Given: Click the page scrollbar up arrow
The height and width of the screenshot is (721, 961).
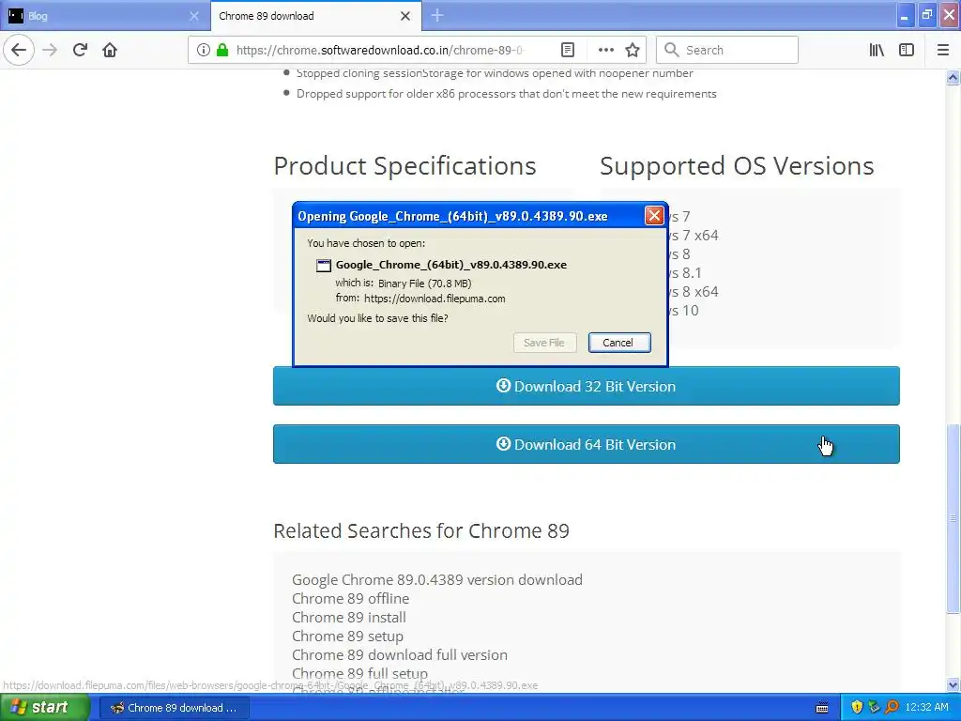Looking at the screenshot, I should (x=953, y=77).
